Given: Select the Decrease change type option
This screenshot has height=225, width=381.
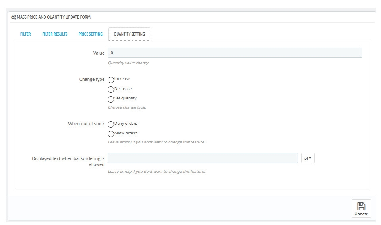Looking at the screenshot, I should pos(111,90).
